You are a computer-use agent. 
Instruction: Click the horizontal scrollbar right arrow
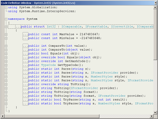(x=152, y=116)
